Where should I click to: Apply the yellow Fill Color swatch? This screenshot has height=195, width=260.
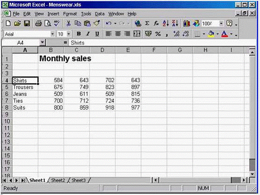(211, 34)
